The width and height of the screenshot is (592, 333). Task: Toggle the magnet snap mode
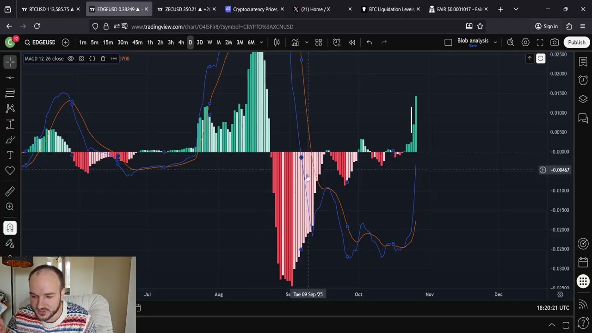tap(10, 228)
